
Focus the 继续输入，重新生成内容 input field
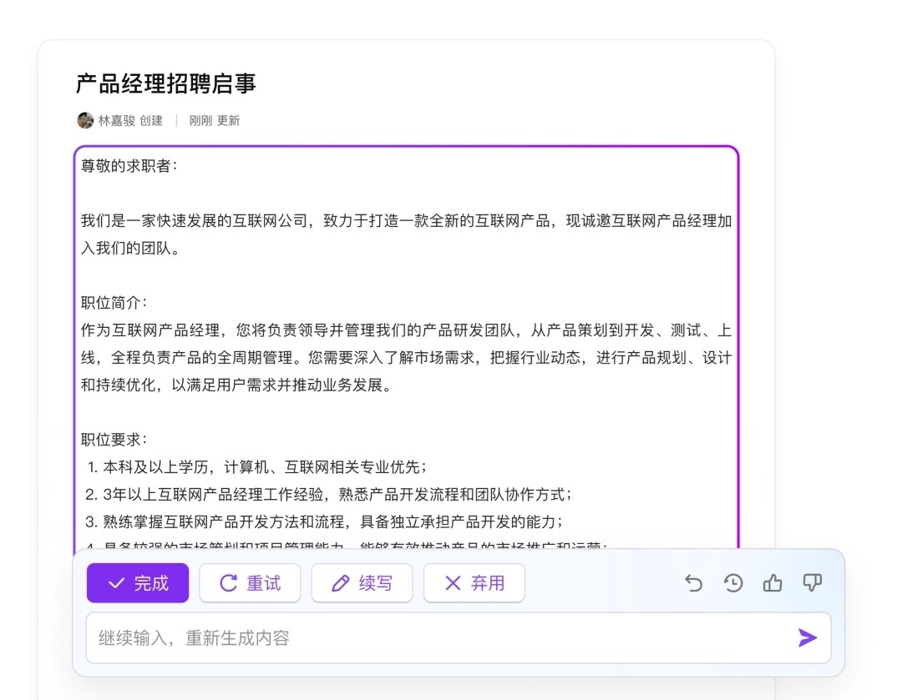tap(434, 638)
